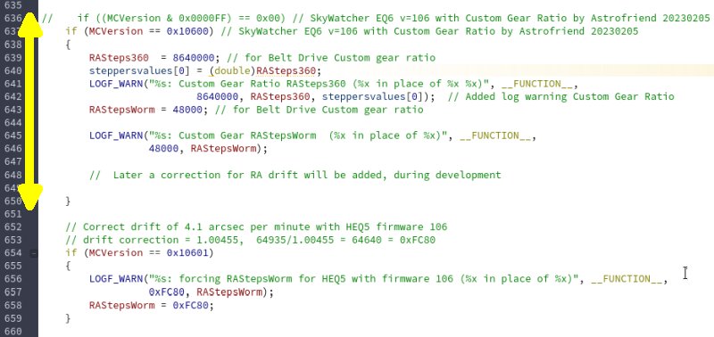Click __FUNCTION__ macro on line 645
Screen dimensions: 714x337
(x=495, y=136)
